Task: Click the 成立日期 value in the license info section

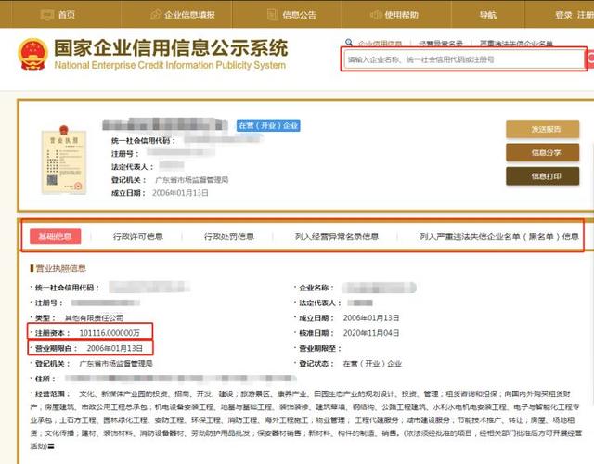Action: [371, 317]
